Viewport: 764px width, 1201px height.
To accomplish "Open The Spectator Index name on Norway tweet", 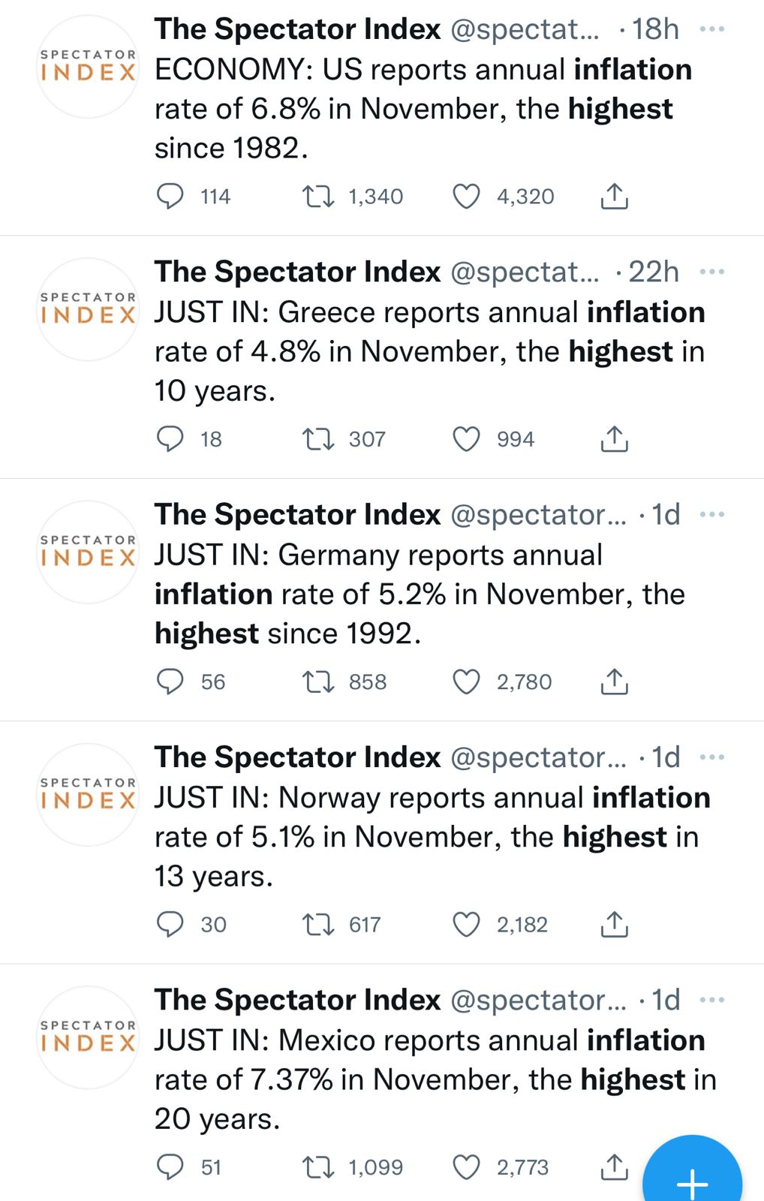I will point(297,757).
